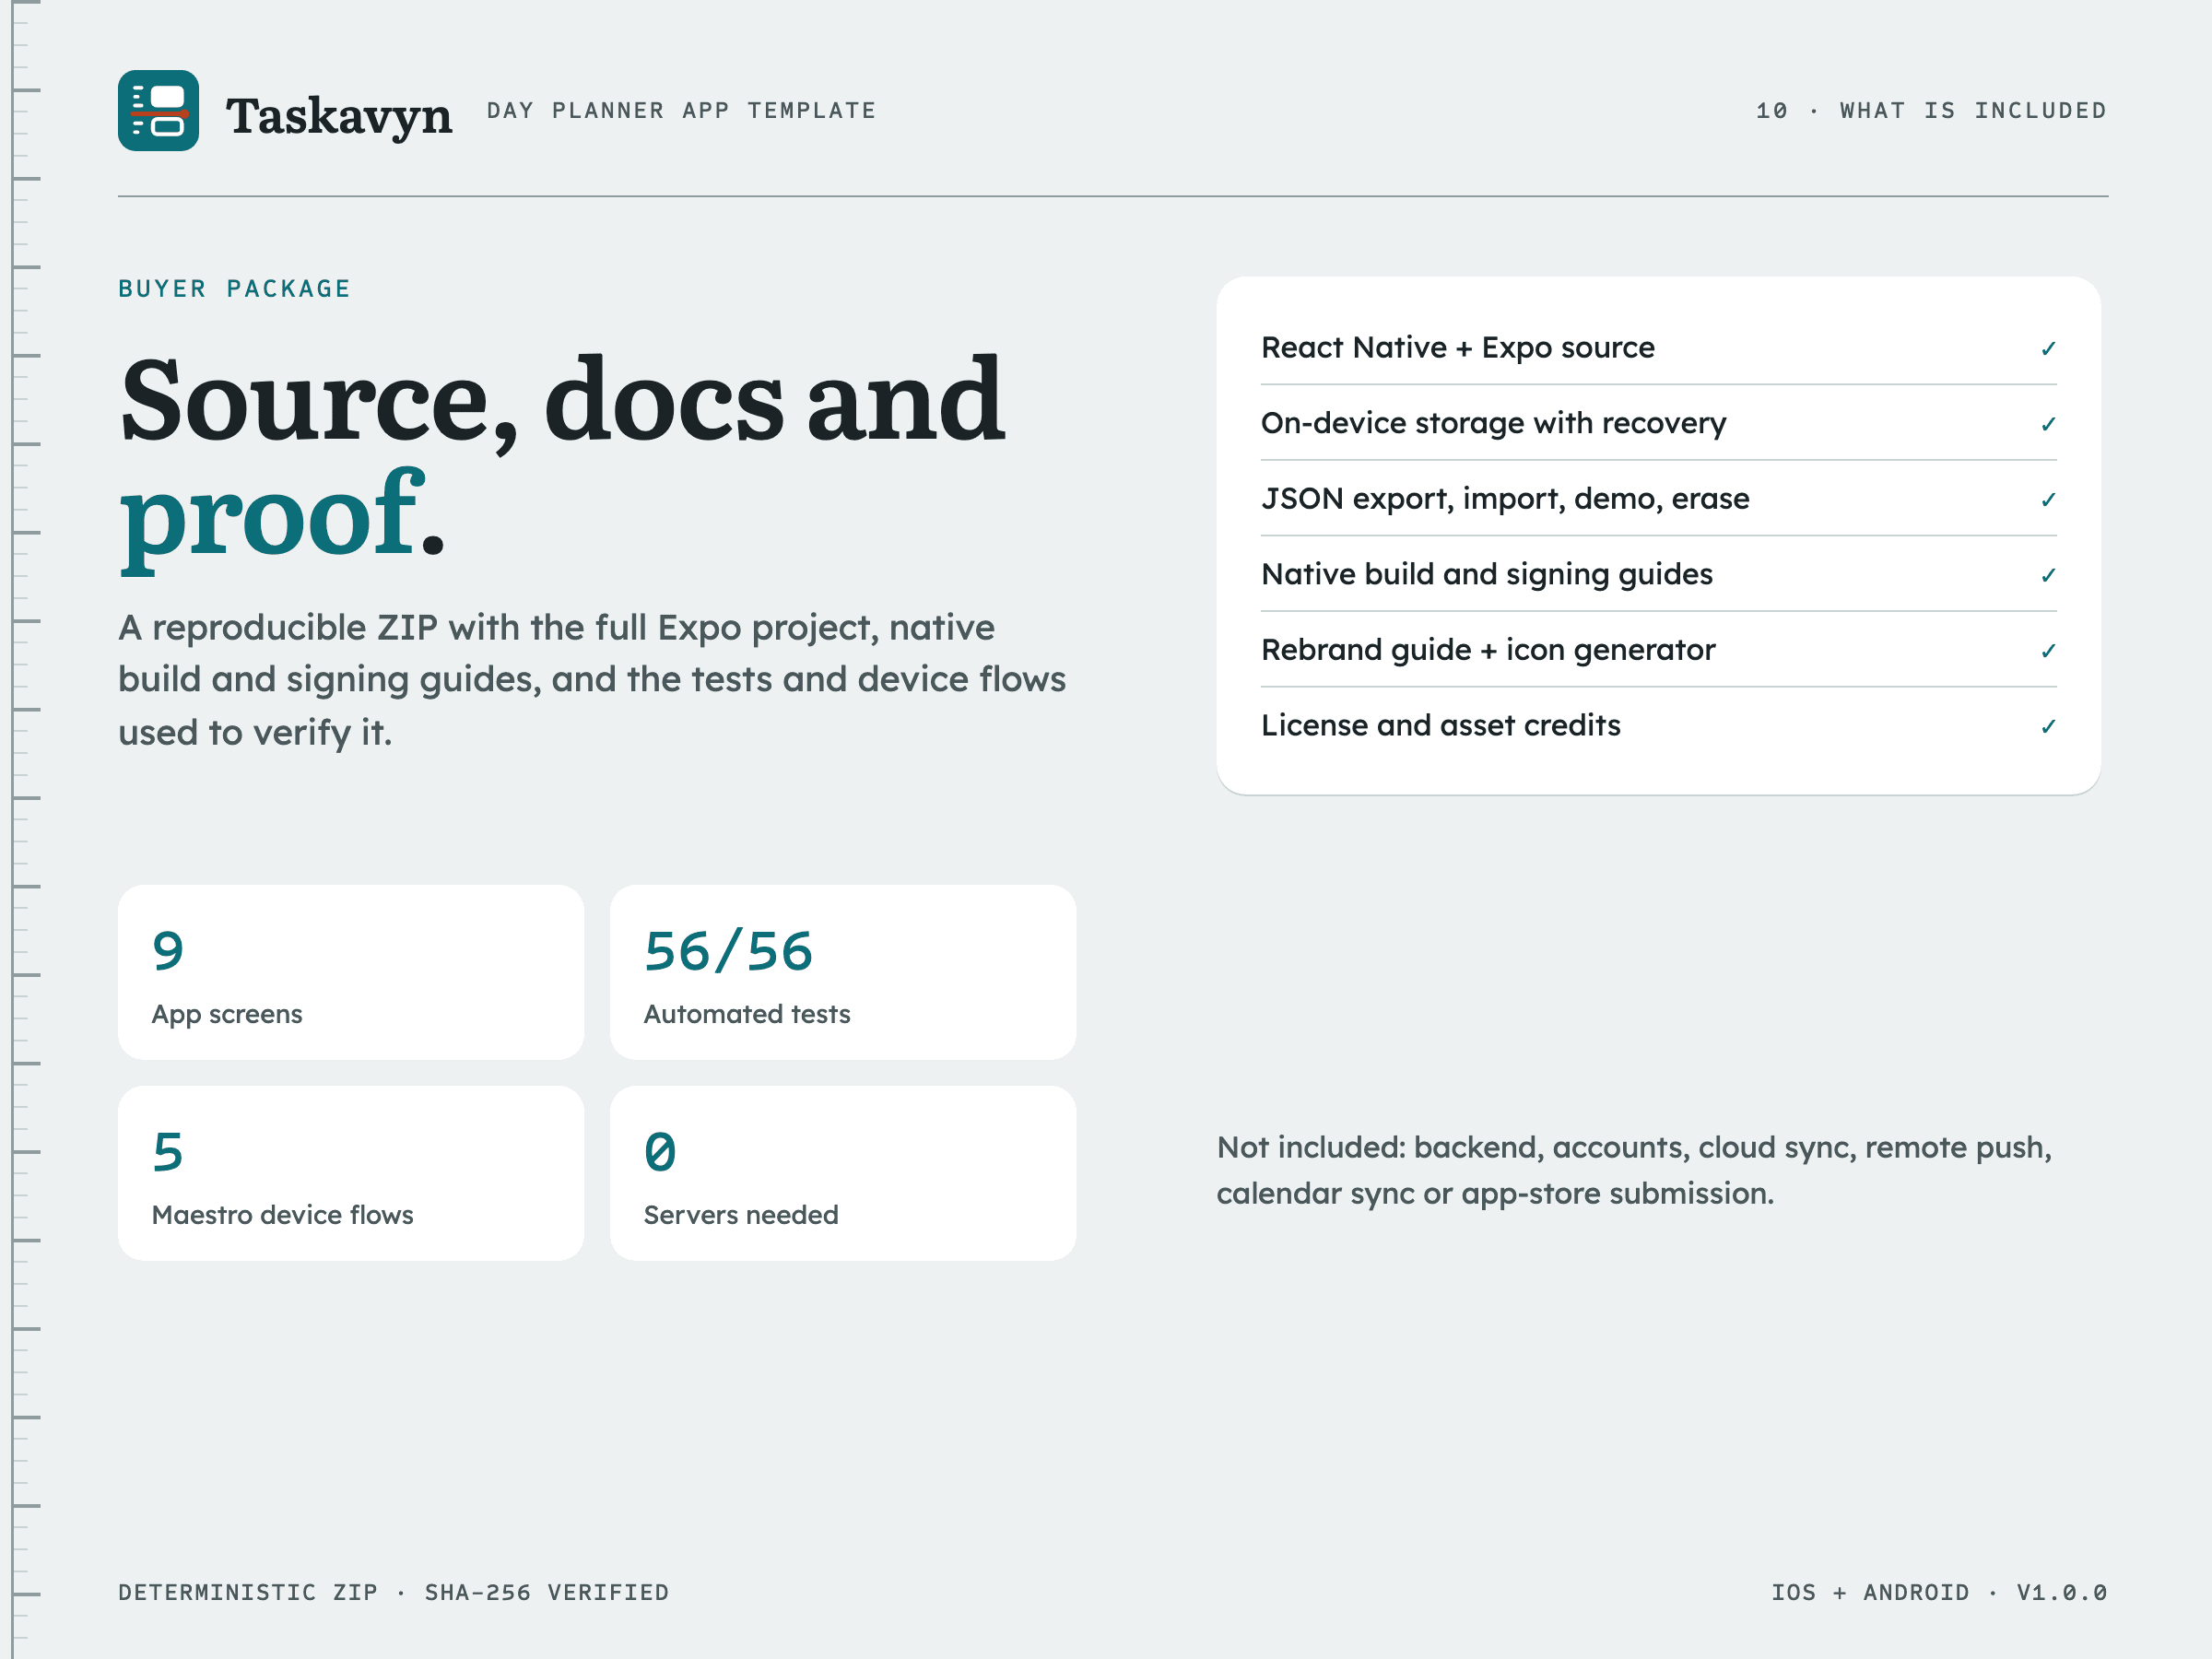The width and height of the screenshot is (2212, 1659).
Task: Click the '10 · WHAT IS INCLUDED' page label
Action: point(1931,110)
